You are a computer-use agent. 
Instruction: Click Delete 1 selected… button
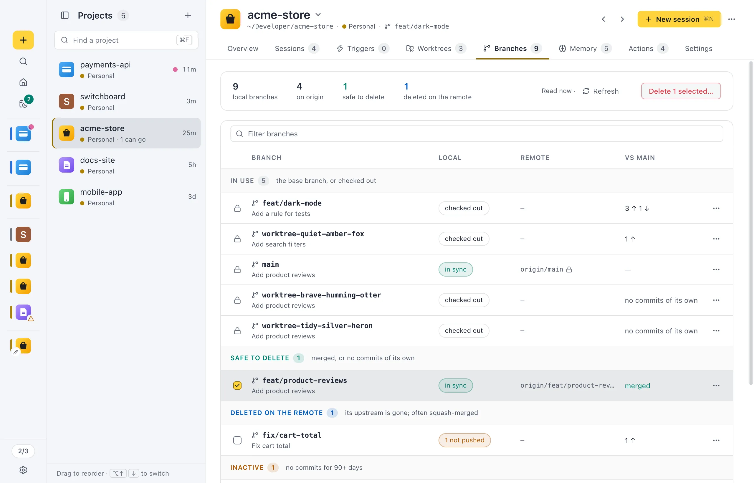(681, 91)
